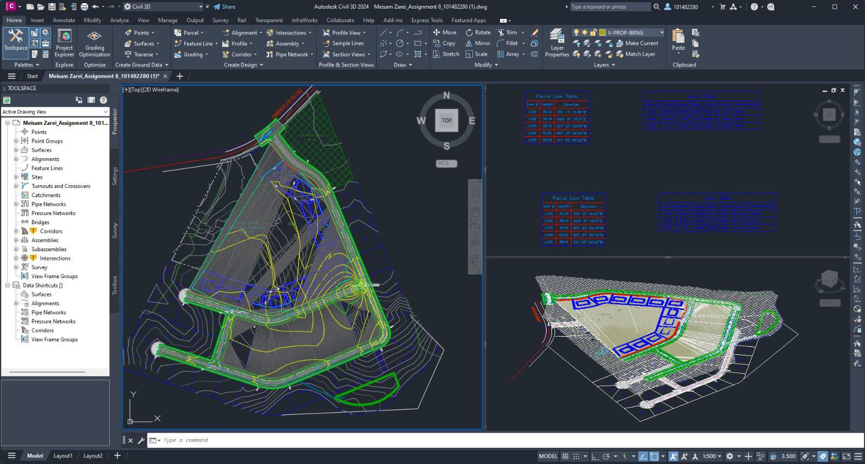This screenshot has width=865, height=464.
Task: Expand the Surfaces tree node
Action: (16, 150)
